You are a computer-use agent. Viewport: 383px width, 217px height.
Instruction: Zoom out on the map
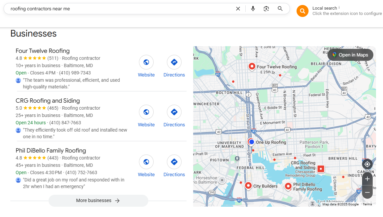click(x=367, y=192)
